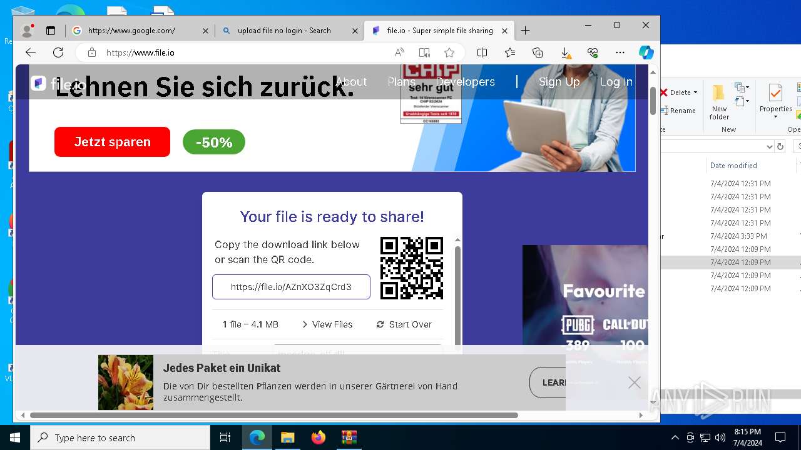
Task: Refresh the file.io page
Action: pyautogui.click(x=58, y=52)
